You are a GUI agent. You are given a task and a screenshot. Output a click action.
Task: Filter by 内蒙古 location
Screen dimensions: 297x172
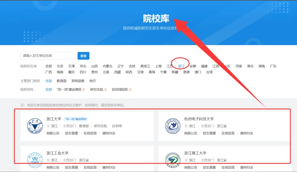(x=108, y=66)
